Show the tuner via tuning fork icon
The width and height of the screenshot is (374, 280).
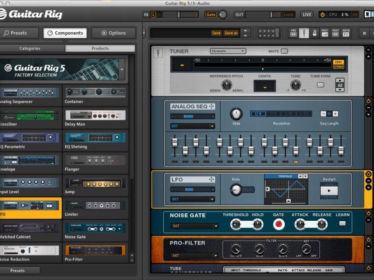304,33
